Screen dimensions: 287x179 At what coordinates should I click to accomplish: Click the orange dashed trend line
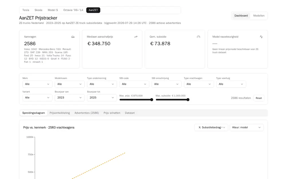pos(98,166)
